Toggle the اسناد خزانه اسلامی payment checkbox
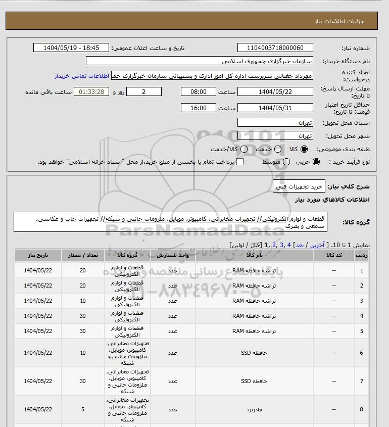Viewport: 389px width, 427px height. 240,162
